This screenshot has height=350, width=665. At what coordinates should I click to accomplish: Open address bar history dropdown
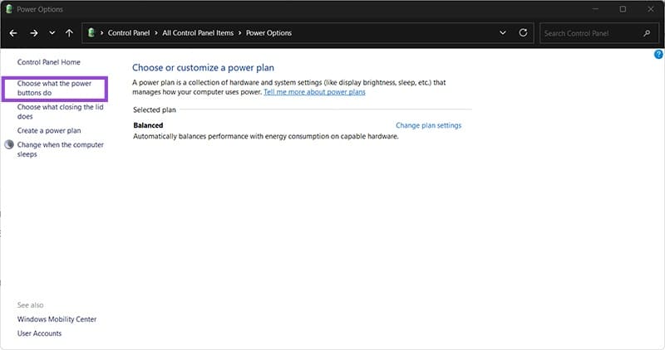[x=503, y=33]
